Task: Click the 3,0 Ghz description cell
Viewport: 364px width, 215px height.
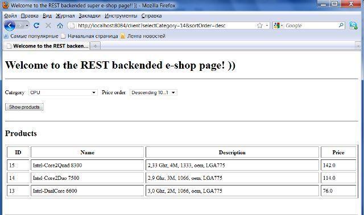Action: [232, 191]
